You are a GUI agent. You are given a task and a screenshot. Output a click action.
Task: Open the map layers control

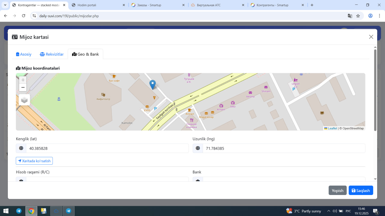24,100
